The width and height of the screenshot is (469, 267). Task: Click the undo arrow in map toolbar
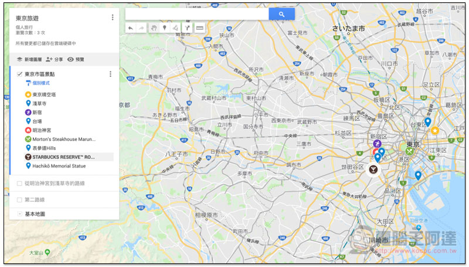(130, 28)
